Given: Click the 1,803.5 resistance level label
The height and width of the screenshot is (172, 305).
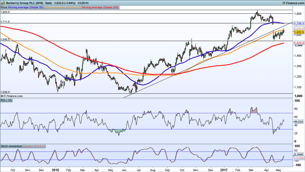Looking at the screenshot, I should [x=5, y=12].
